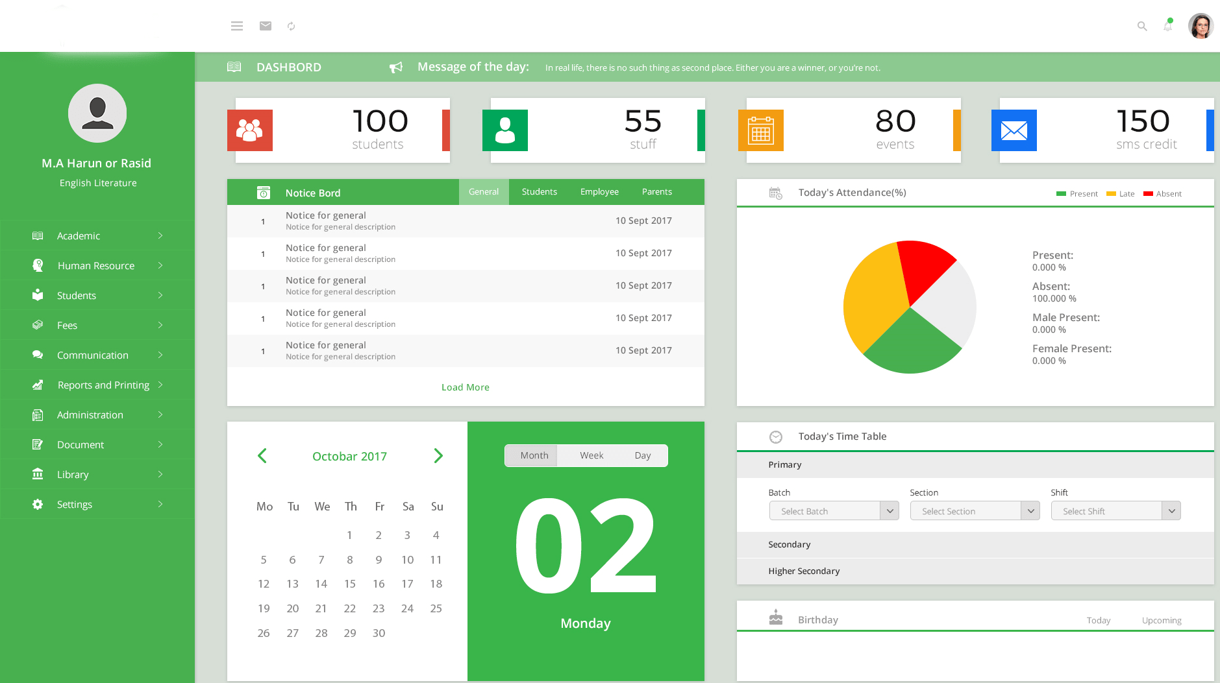Screen dimensions: 1220x683
Task: Select the Month view toggle
Action: (x=534, y=455)
